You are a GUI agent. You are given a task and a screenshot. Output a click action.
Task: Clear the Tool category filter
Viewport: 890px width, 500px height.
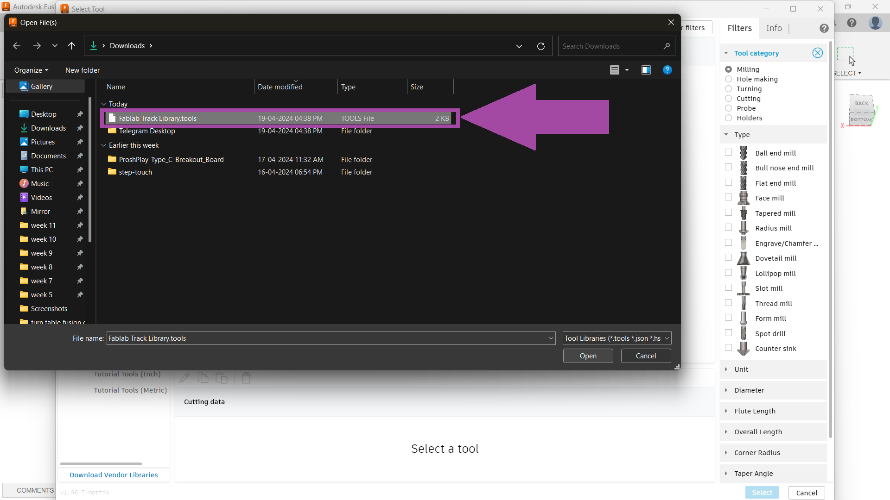817,53
